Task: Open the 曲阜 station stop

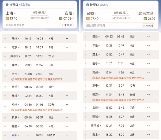Action: tap(95, 64)
